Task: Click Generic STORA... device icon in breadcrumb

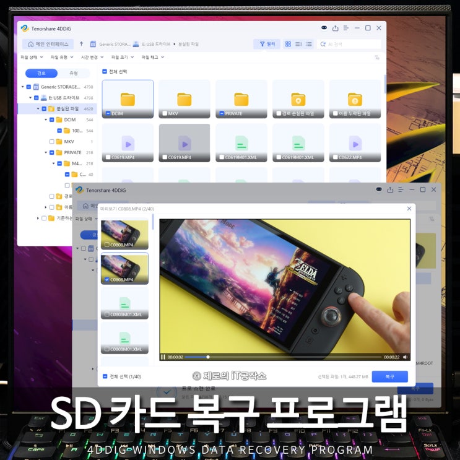Action: pyautogui.click(x=93, y=44)
